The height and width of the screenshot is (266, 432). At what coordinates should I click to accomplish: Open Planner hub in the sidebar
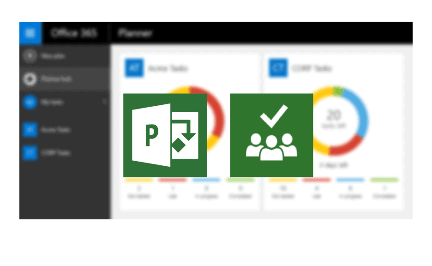pyautogui.click(x=65, y=79)
